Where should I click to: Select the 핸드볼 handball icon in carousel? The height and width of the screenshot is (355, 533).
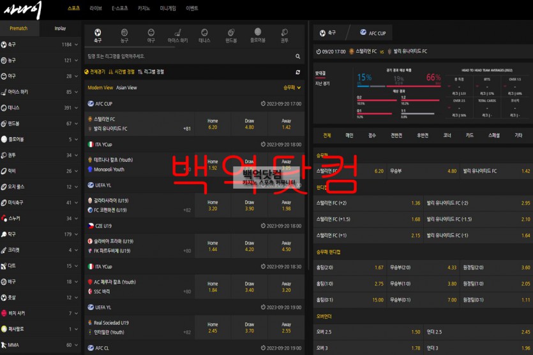(231, 34)
